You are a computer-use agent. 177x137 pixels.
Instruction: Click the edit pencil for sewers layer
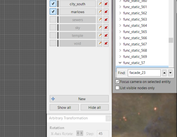click(x=100, y=20)
